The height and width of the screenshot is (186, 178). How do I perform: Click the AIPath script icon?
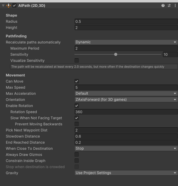pos(9,5)
